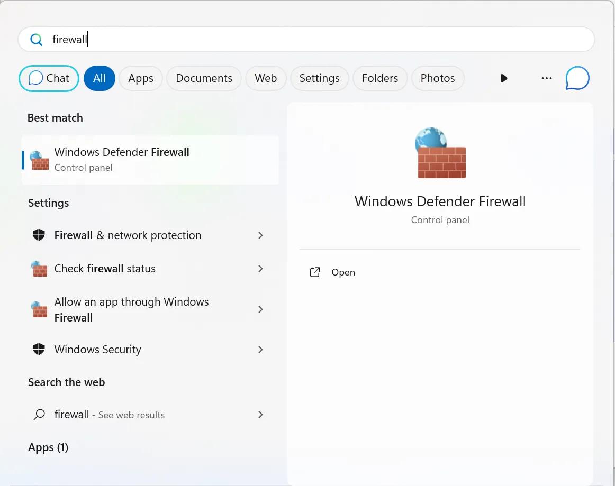Open Firewall & network protection setting
The image size is (615, 486).
151,235
